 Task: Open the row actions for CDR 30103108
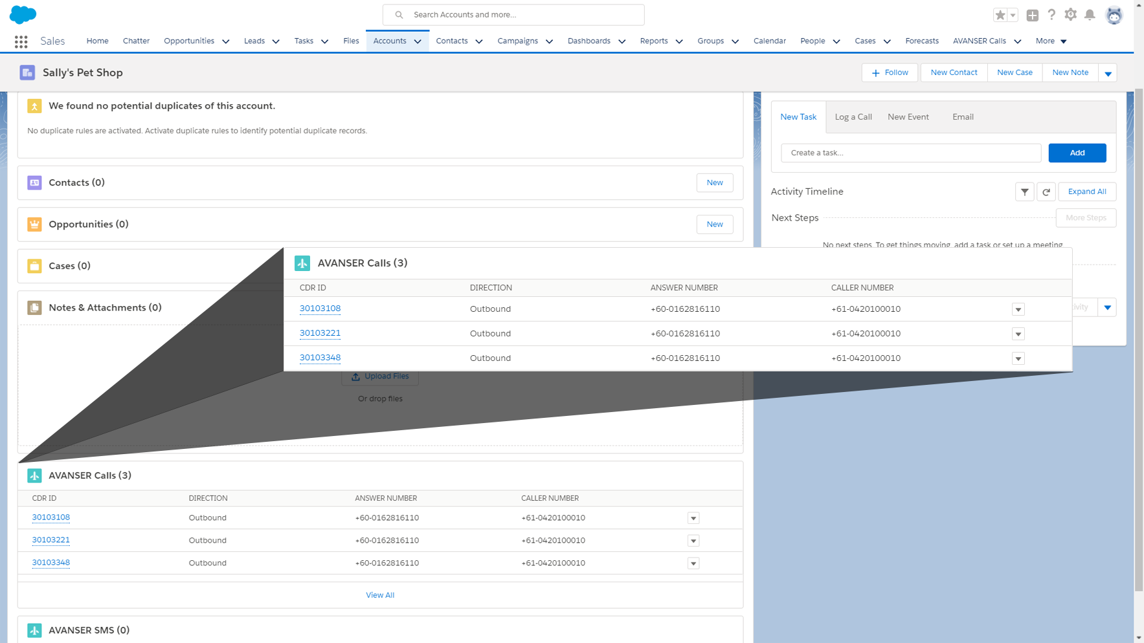click(x=693, y=518)
